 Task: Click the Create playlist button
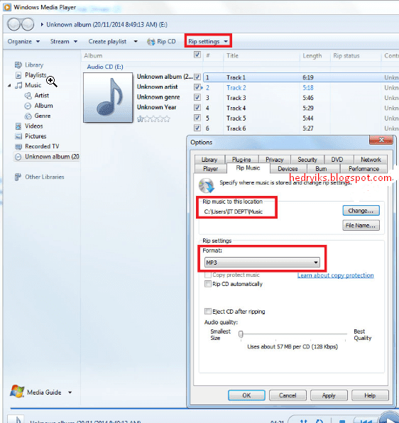coord(107,42)
